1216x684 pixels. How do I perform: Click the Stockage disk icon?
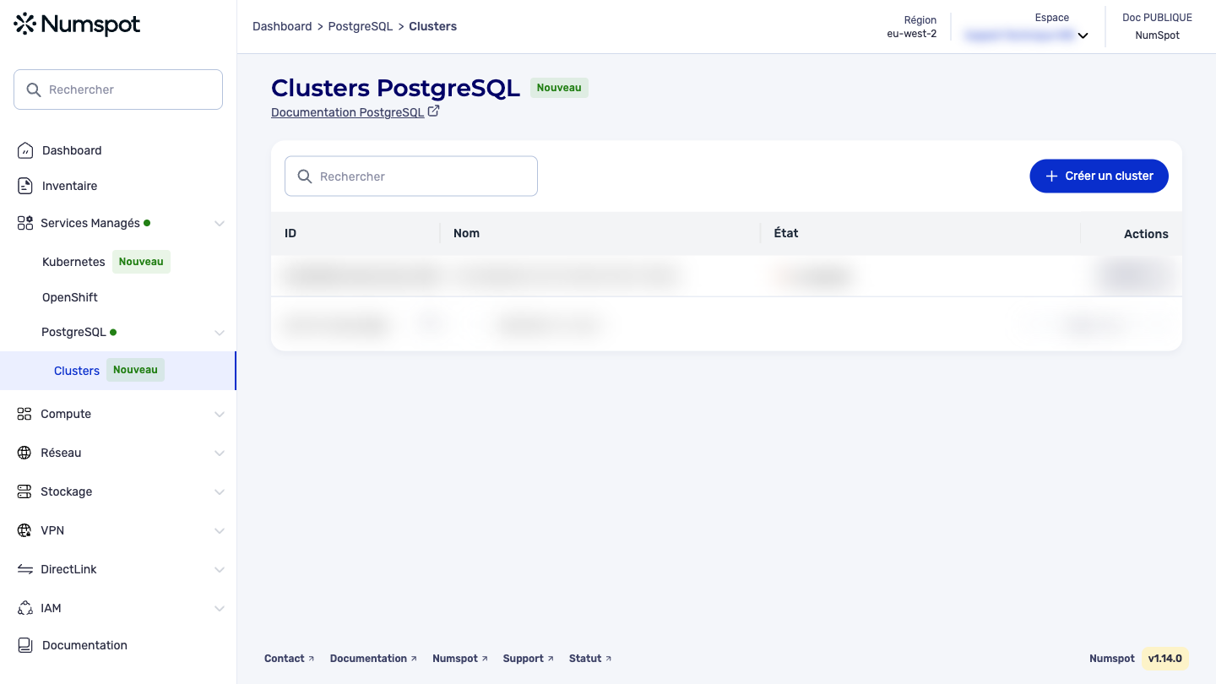24,491
